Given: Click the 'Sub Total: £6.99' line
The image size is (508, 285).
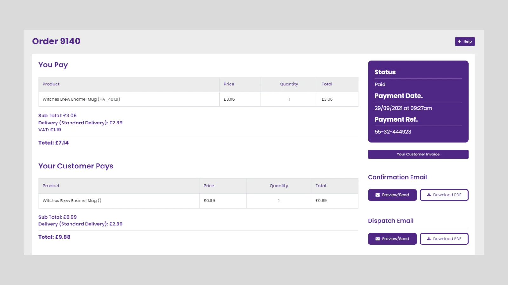Looking at the screenshot, I should 57,217.
